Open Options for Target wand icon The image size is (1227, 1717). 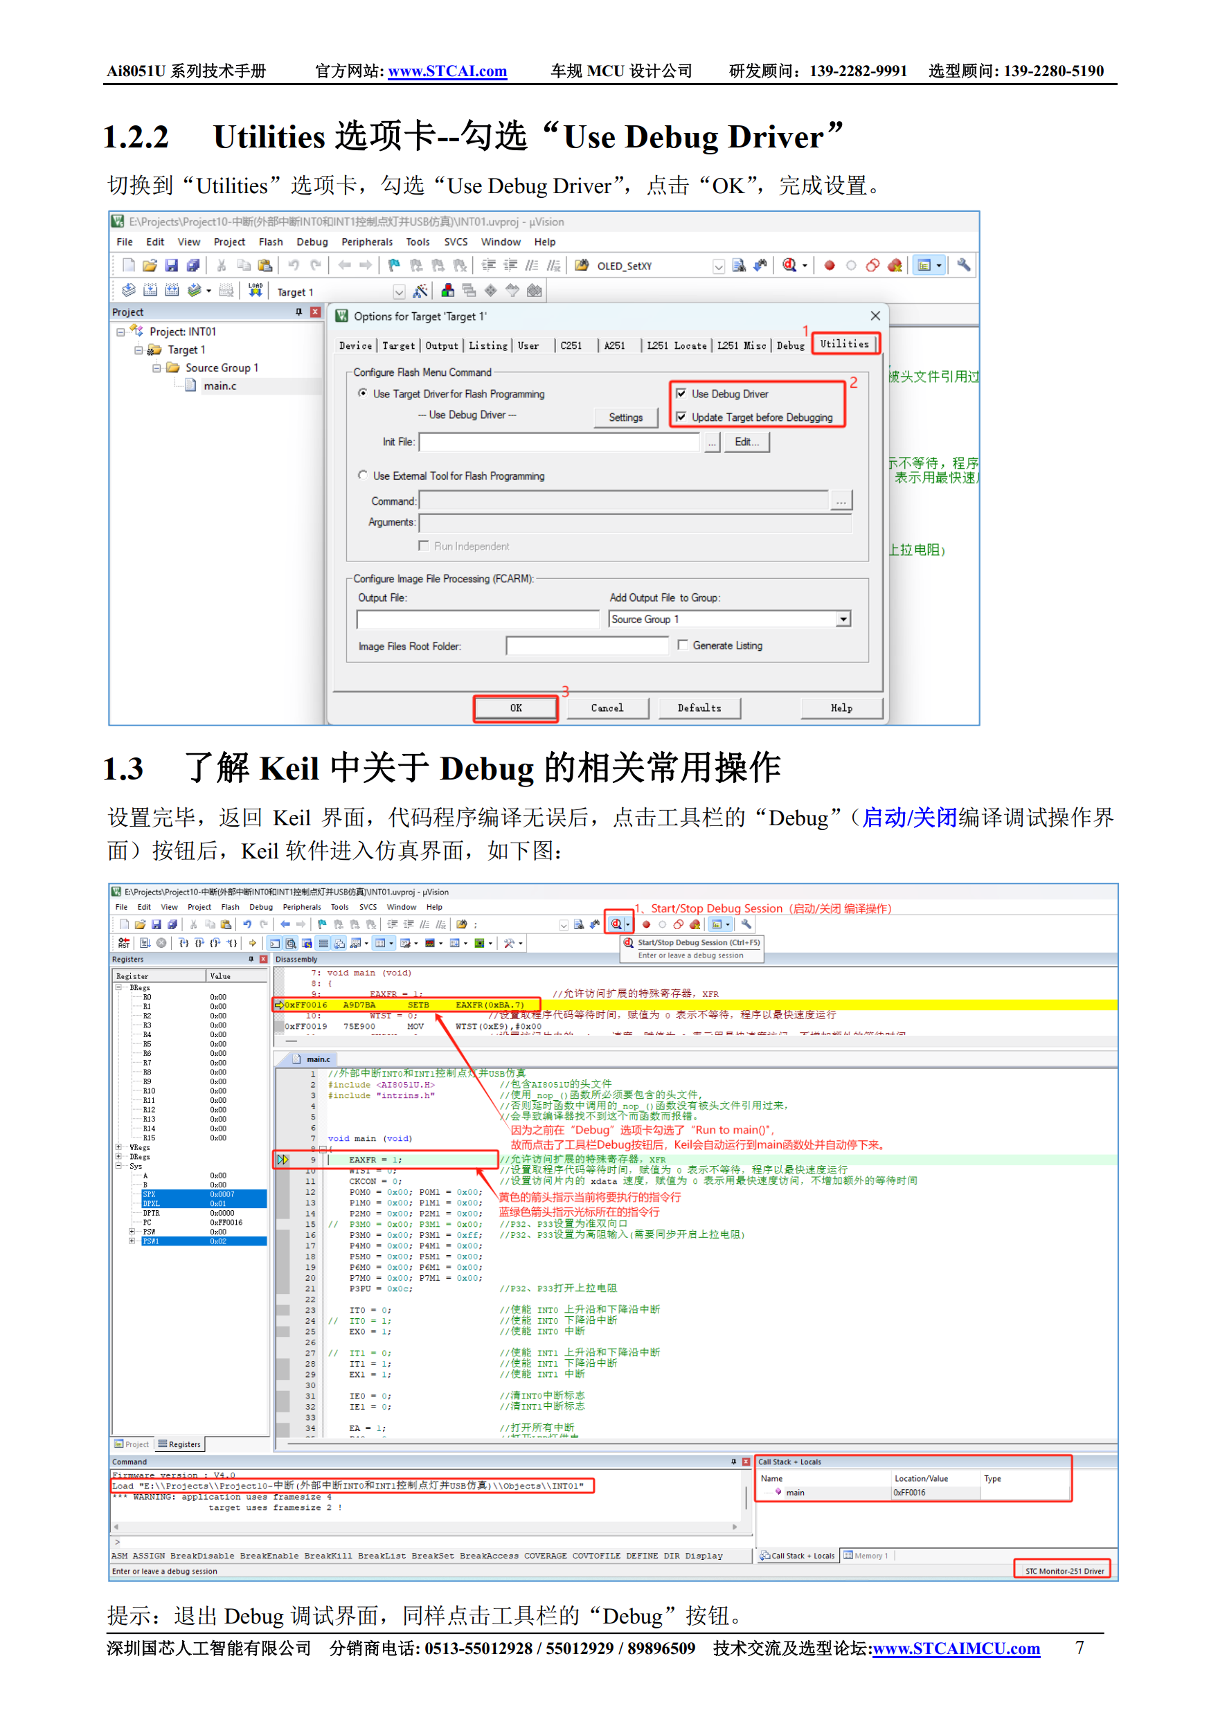pos(421,291)
